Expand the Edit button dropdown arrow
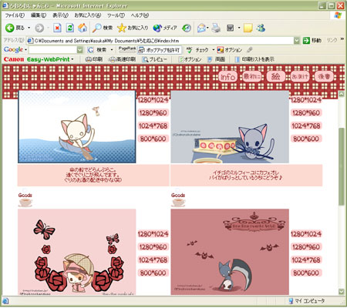347x308 pixels. 239,28
